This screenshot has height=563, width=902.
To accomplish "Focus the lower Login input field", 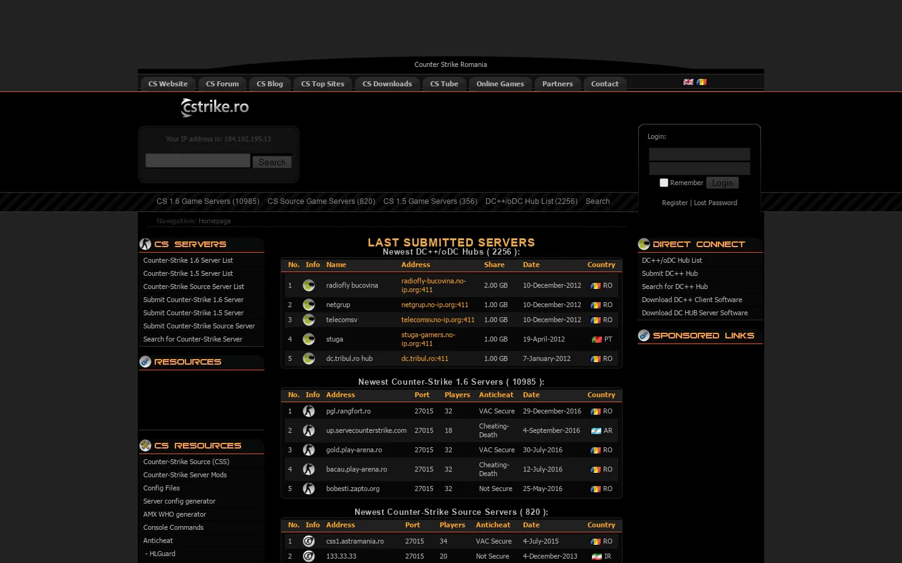I will (x=700, y=168).
